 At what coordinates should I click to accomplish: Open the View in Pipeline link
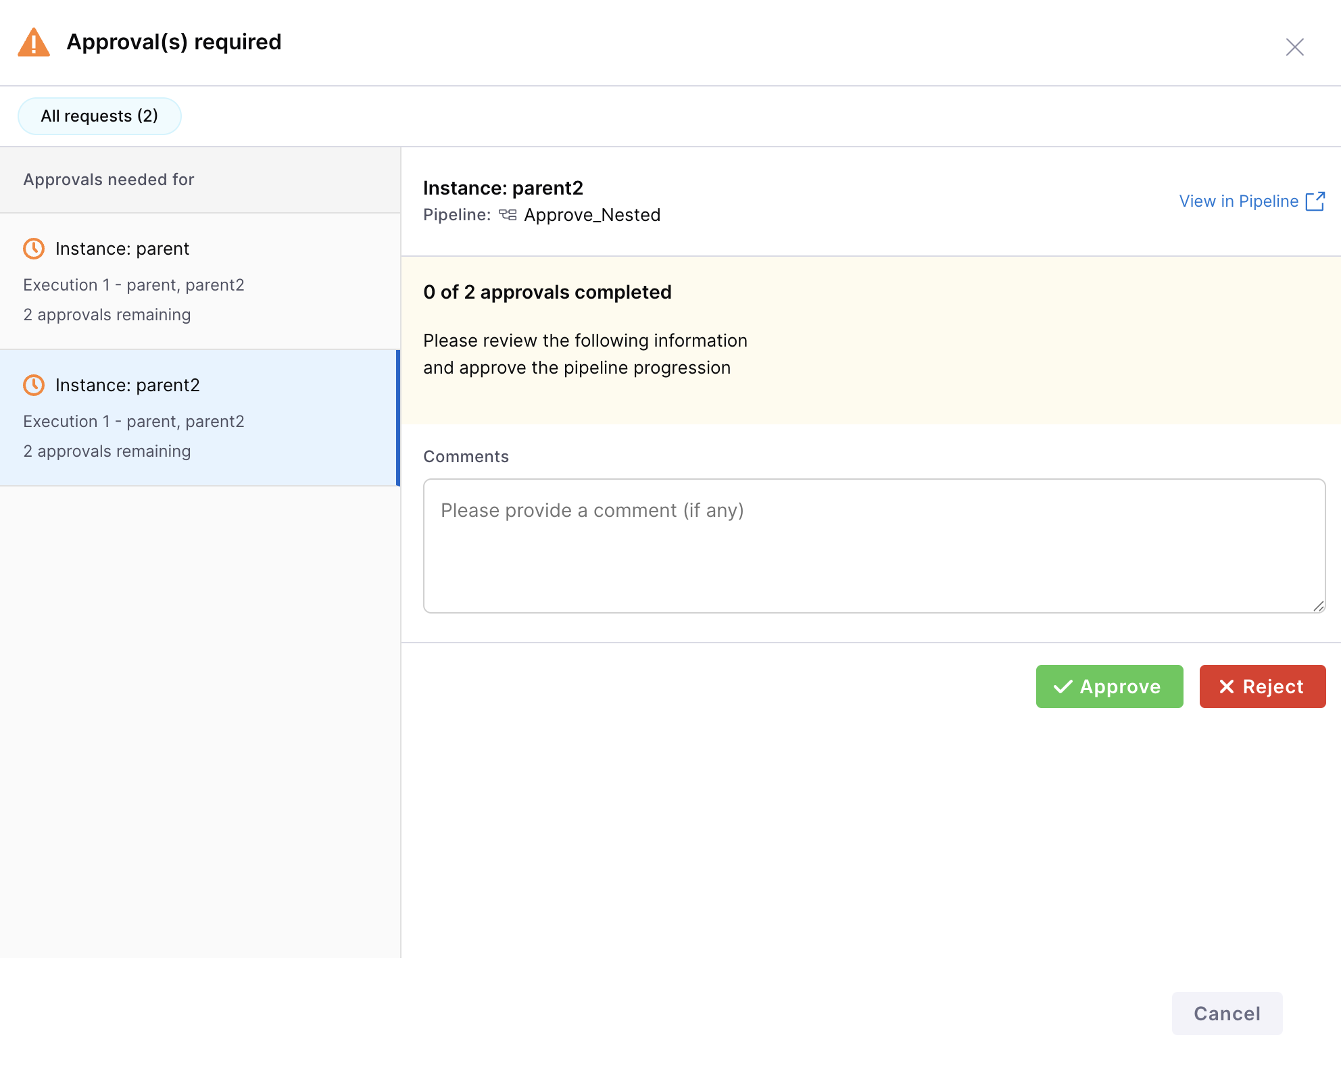click(x=1238, y=201)
